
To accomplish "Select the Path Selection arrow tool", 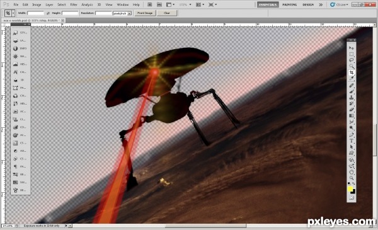I will pos(352,147).
